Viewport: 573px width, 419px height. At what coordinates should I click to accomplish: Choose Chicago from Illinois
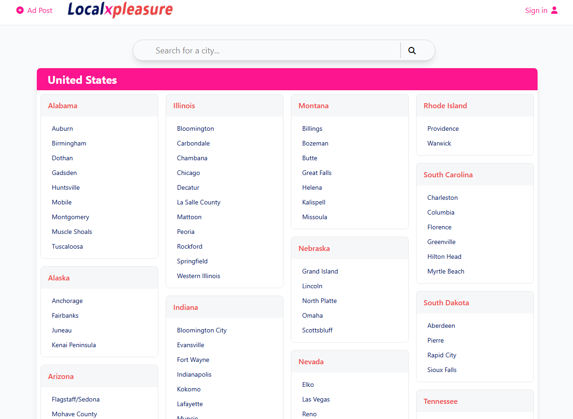pyautogui.click(x=188, y=173)
